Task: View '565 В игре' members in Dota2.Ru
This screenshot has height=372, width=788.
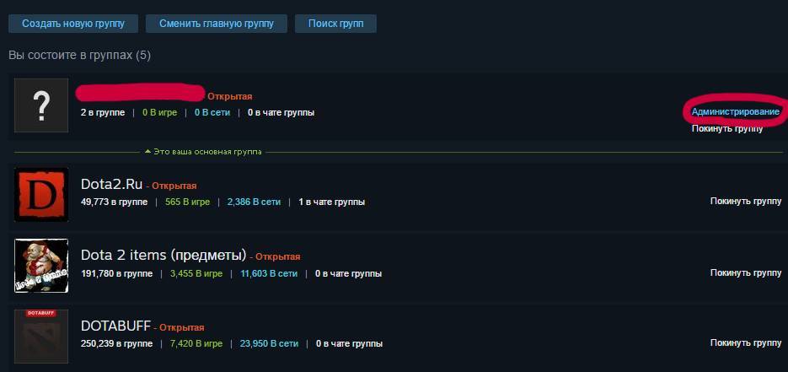Action: click(x=186, y=202)
